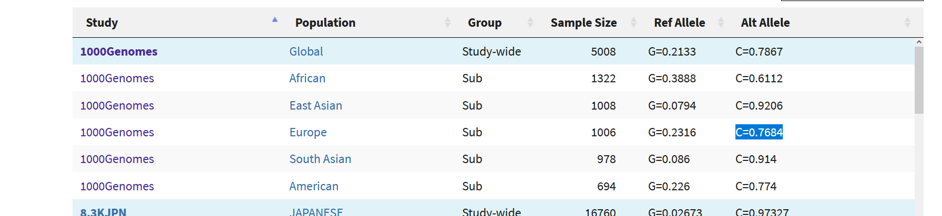
Task: Click the table vertical scrollbar thumb
Action: click(x=919, y=80)
